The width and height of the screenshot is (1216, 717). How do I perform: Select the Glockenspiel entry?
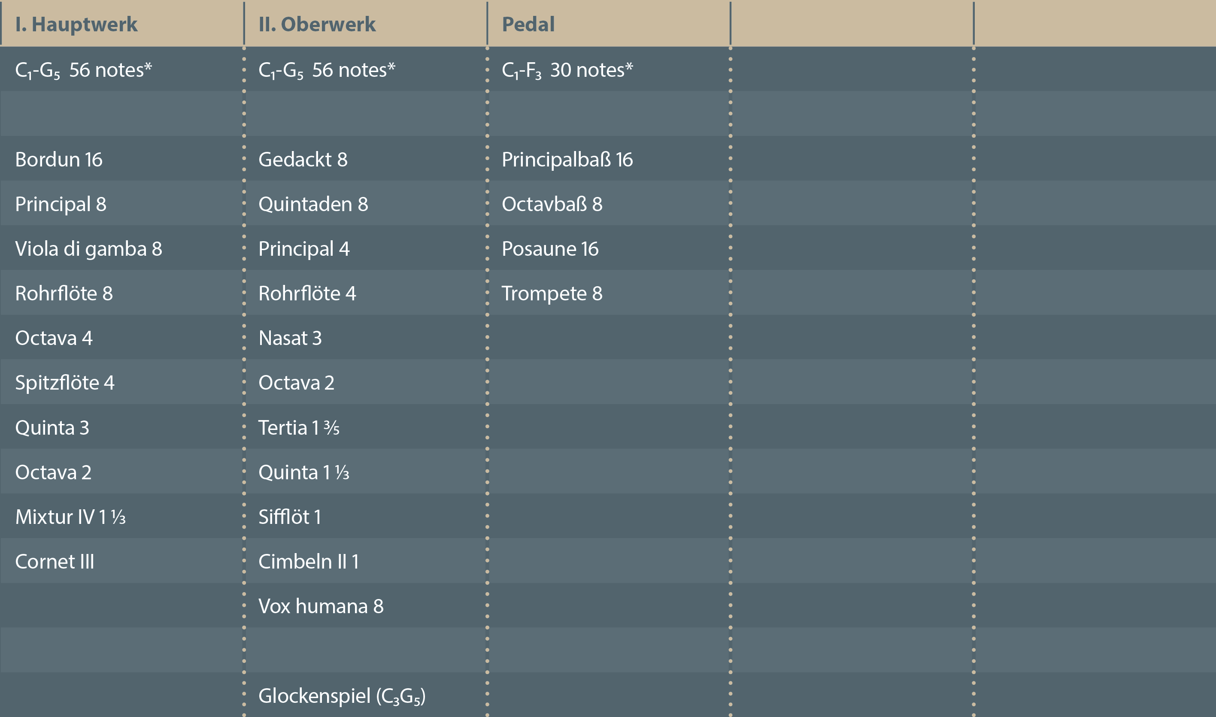pos(342,696)
